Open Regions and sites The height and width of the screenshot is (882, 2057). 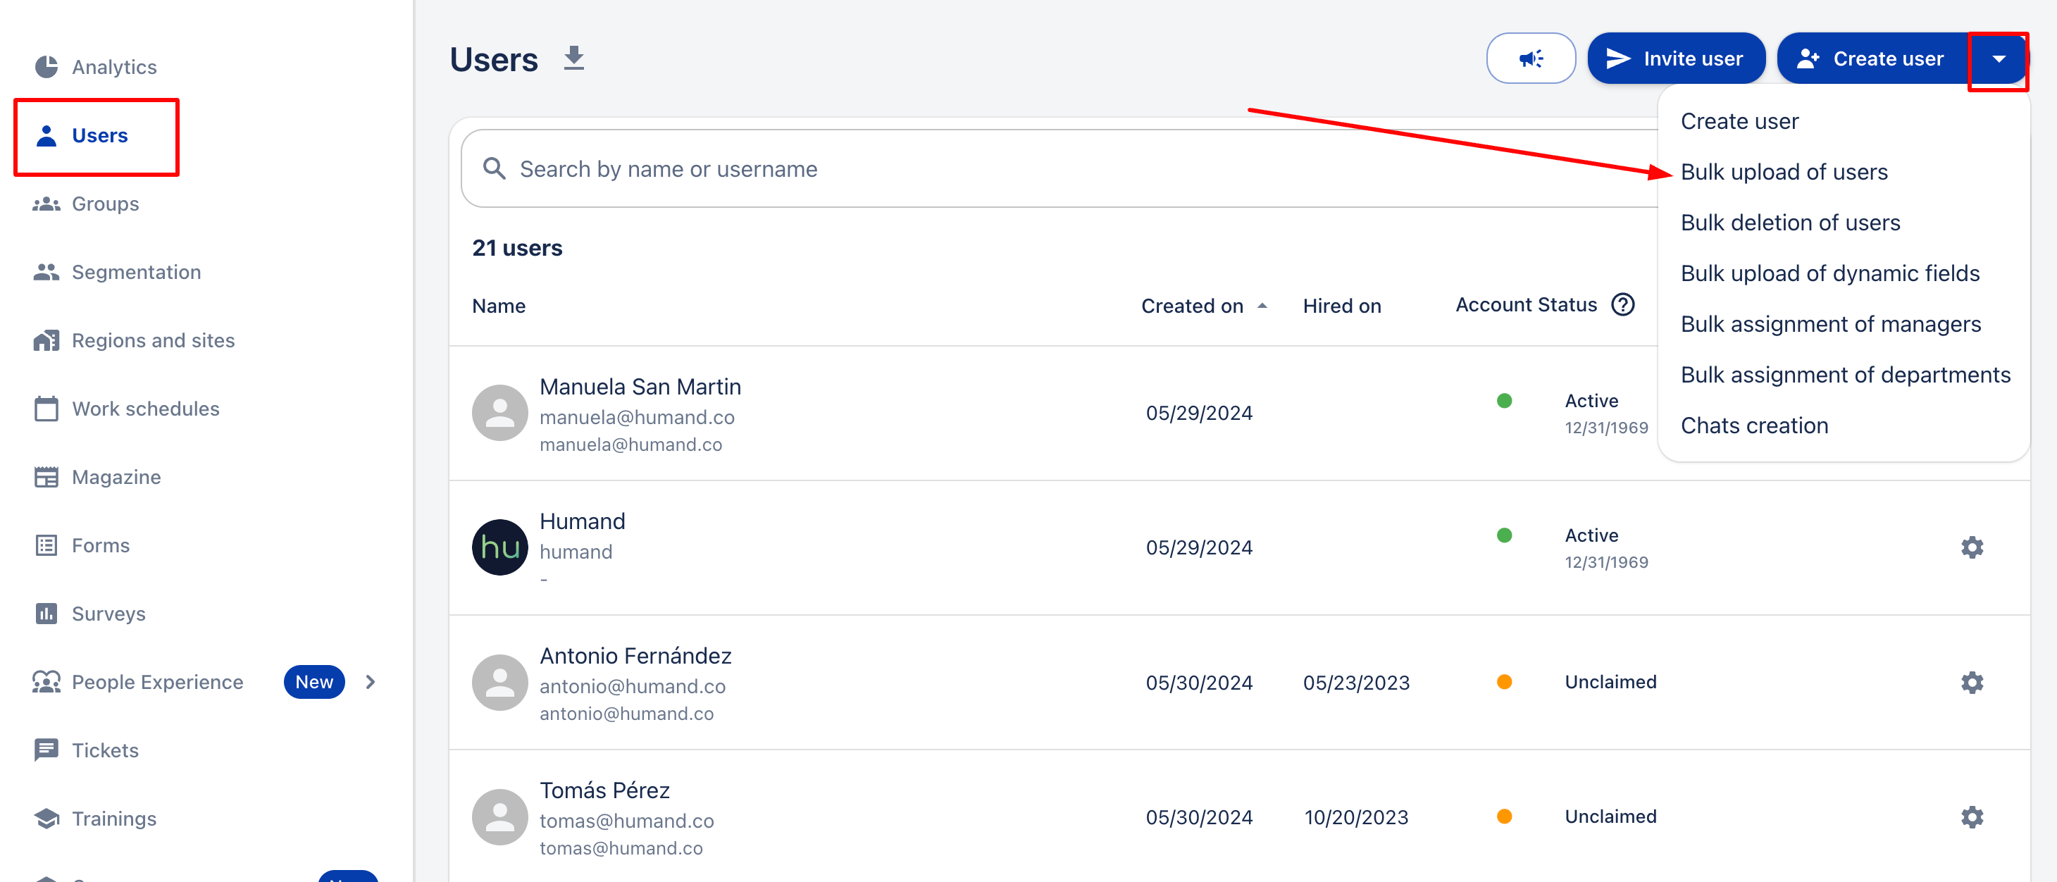click(153, 340)
